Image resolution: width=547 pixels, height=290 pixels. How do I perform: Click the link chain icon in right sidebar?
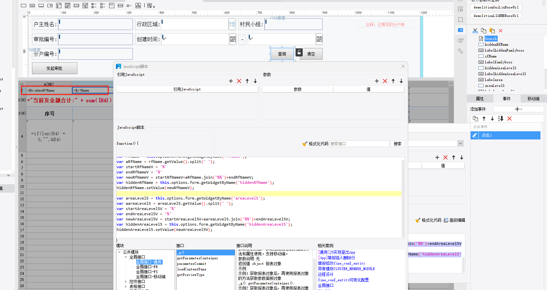tap(460, 51)
